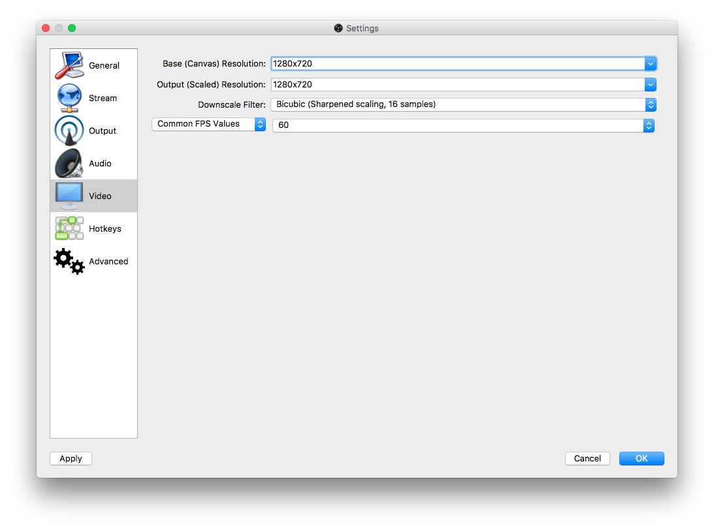This screenshot has height=530, width=714.
Task: Switch to the General settings label
Action: click(104, 65)
